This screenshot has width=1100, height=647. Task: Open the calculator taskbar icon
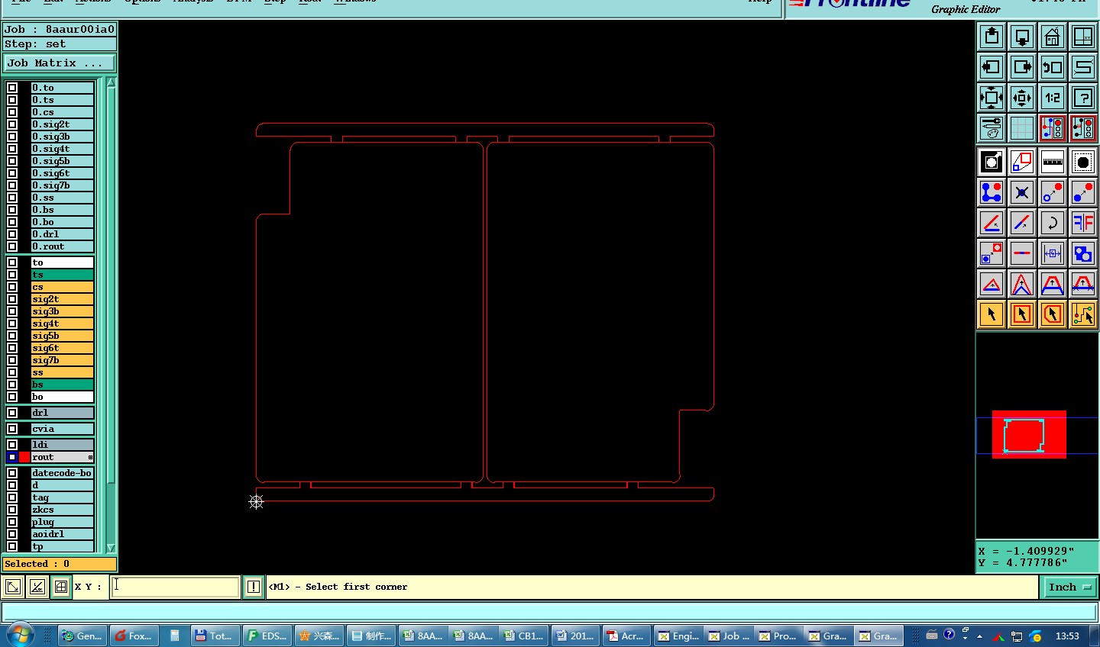coord(175,636)
